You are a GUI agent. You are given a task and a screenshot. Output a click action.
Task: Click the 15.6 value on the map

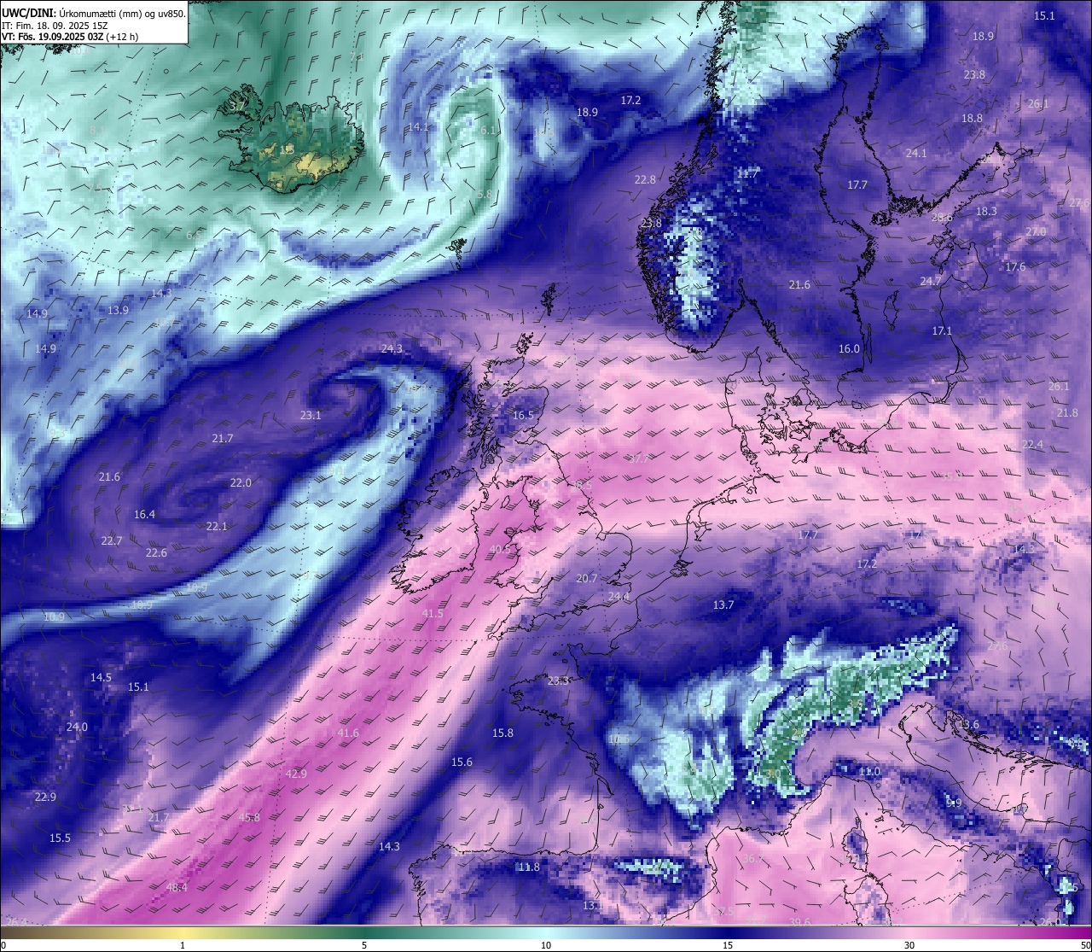pyautogui.click(x=462, y=762)
